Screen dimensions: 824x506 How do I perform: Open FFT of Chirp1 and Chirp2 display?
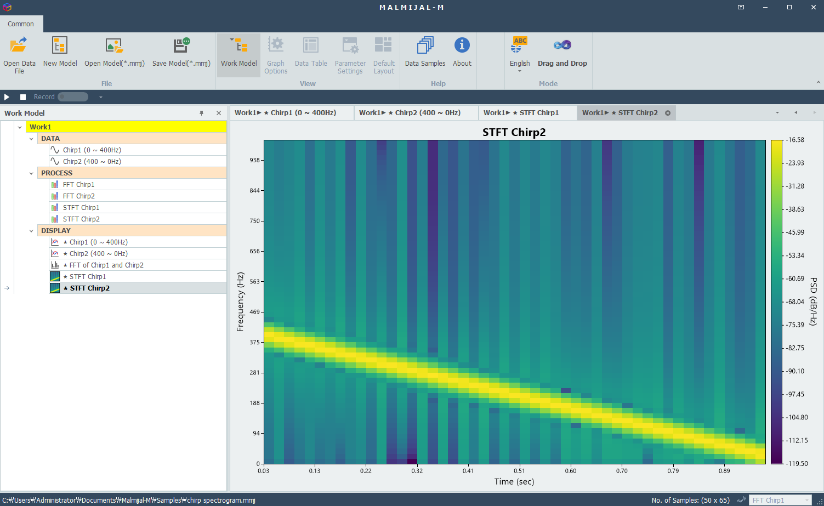(x=138, y=265)
